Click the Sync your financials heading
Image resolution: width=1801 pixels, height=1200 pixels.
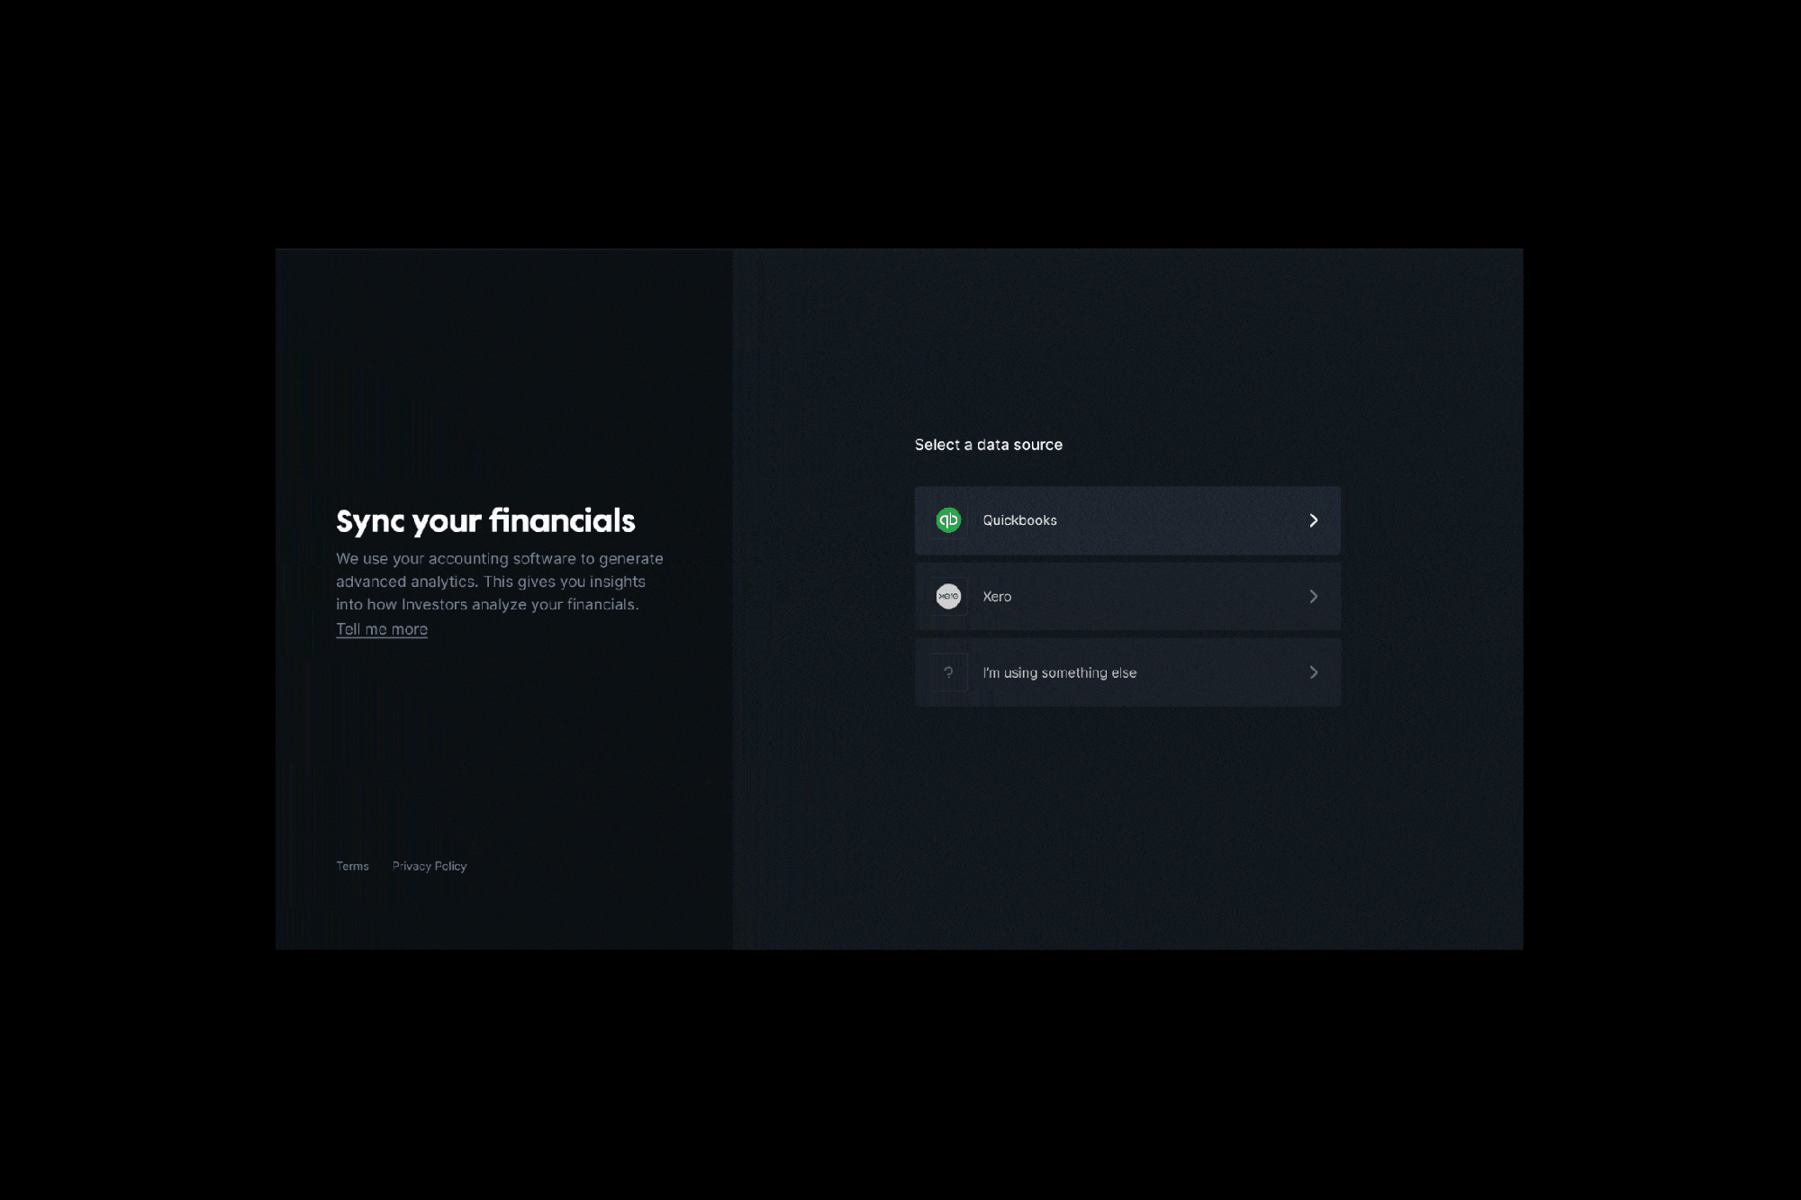(485, 521)
